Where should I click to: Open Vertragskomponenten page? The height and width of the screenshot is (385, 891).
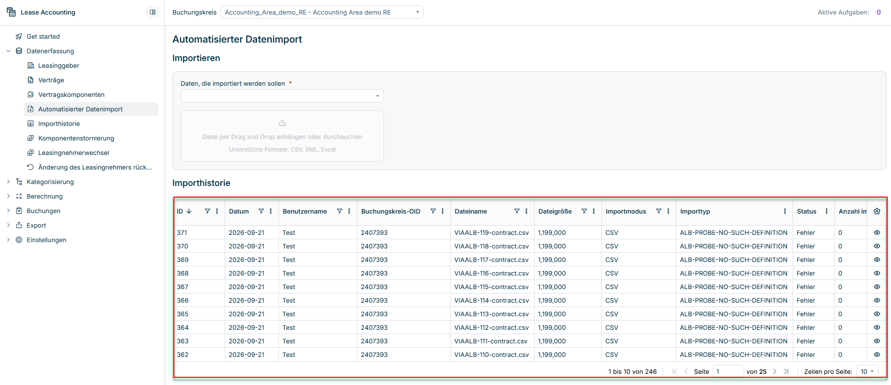(71, 94)
